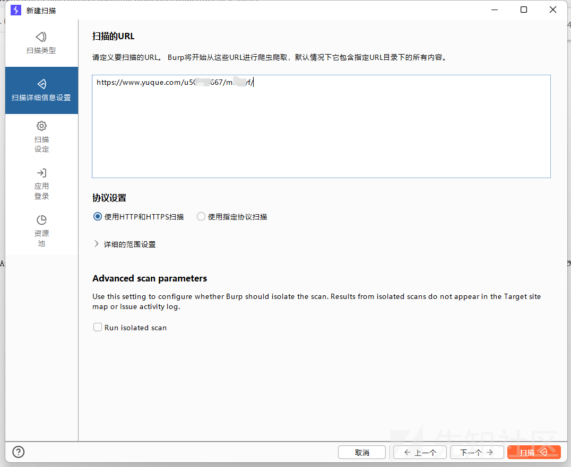Viewport: 571px width, 467px height.
Task: Maximize the 新建扫描 window
Action: [524, 10]
